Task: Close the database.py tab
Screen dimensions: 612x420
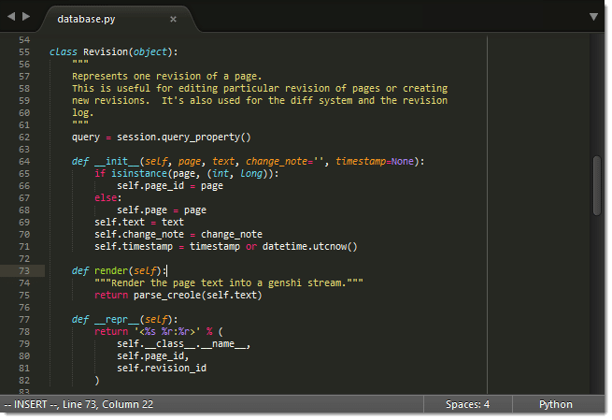Action: click(x=173, y=19)
